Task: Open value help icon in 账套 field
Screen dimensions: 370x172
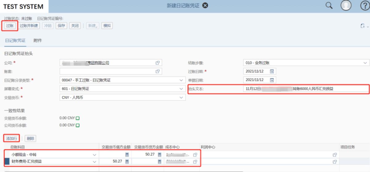Action: tap(158, 71)
